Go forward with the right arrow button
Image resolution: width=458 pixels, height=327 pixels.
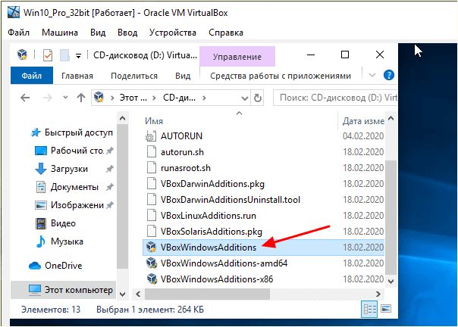point(48,98)
